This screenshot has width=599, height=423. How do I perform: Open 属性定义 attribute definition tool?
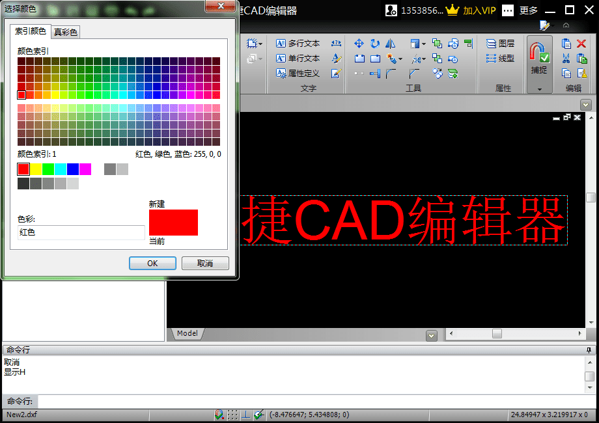pyautogui.click(x=298, y=74)
